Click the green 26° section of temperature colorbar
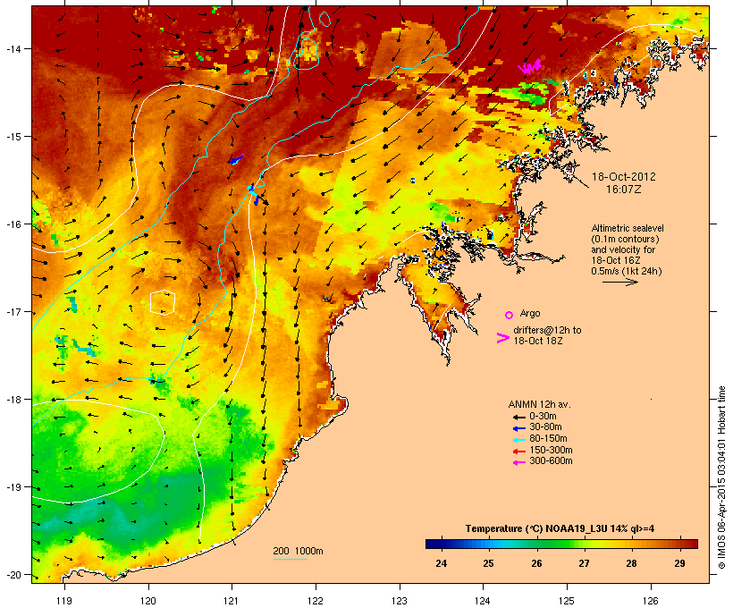733x608 pixels. coord(536,544)
